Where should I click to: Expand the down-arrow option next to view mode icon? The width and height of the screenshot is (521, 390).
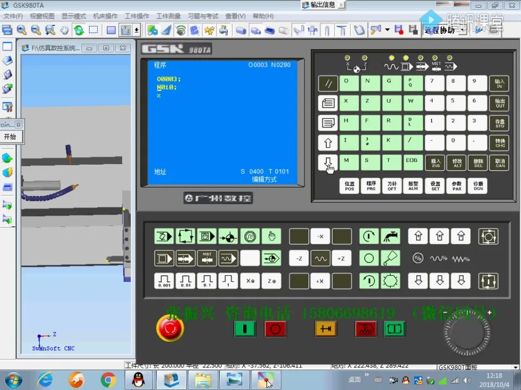tap(136, 30)
